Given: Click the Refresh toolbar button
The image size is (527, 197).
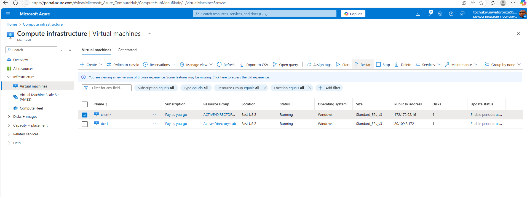Looking at the screenshot, I should (226, 65).
